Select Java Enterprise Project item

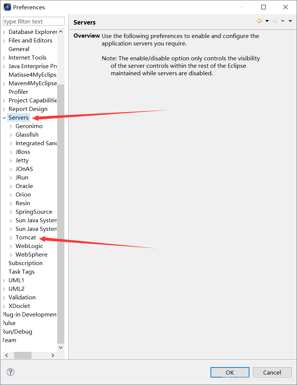click(x=33, y=66)
